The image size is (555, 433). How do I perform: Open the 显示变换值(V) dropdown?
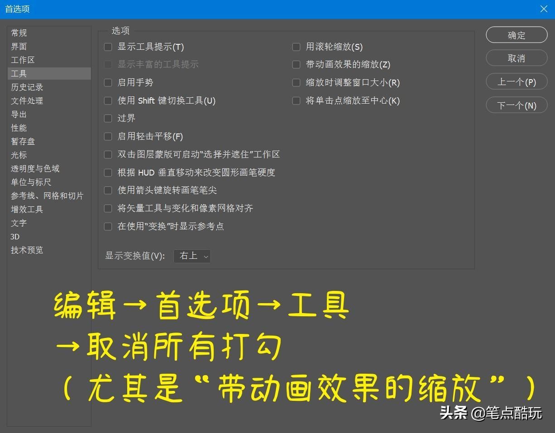(x=192, y=256)
